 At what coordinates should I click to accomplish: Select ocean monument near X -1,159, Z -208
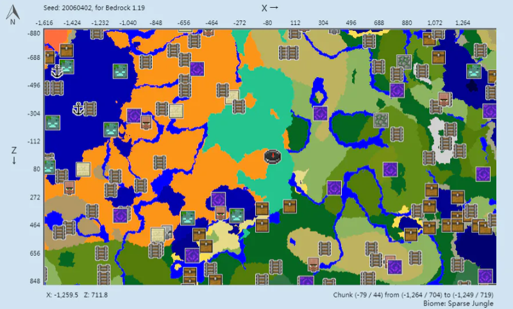(110, 129)
